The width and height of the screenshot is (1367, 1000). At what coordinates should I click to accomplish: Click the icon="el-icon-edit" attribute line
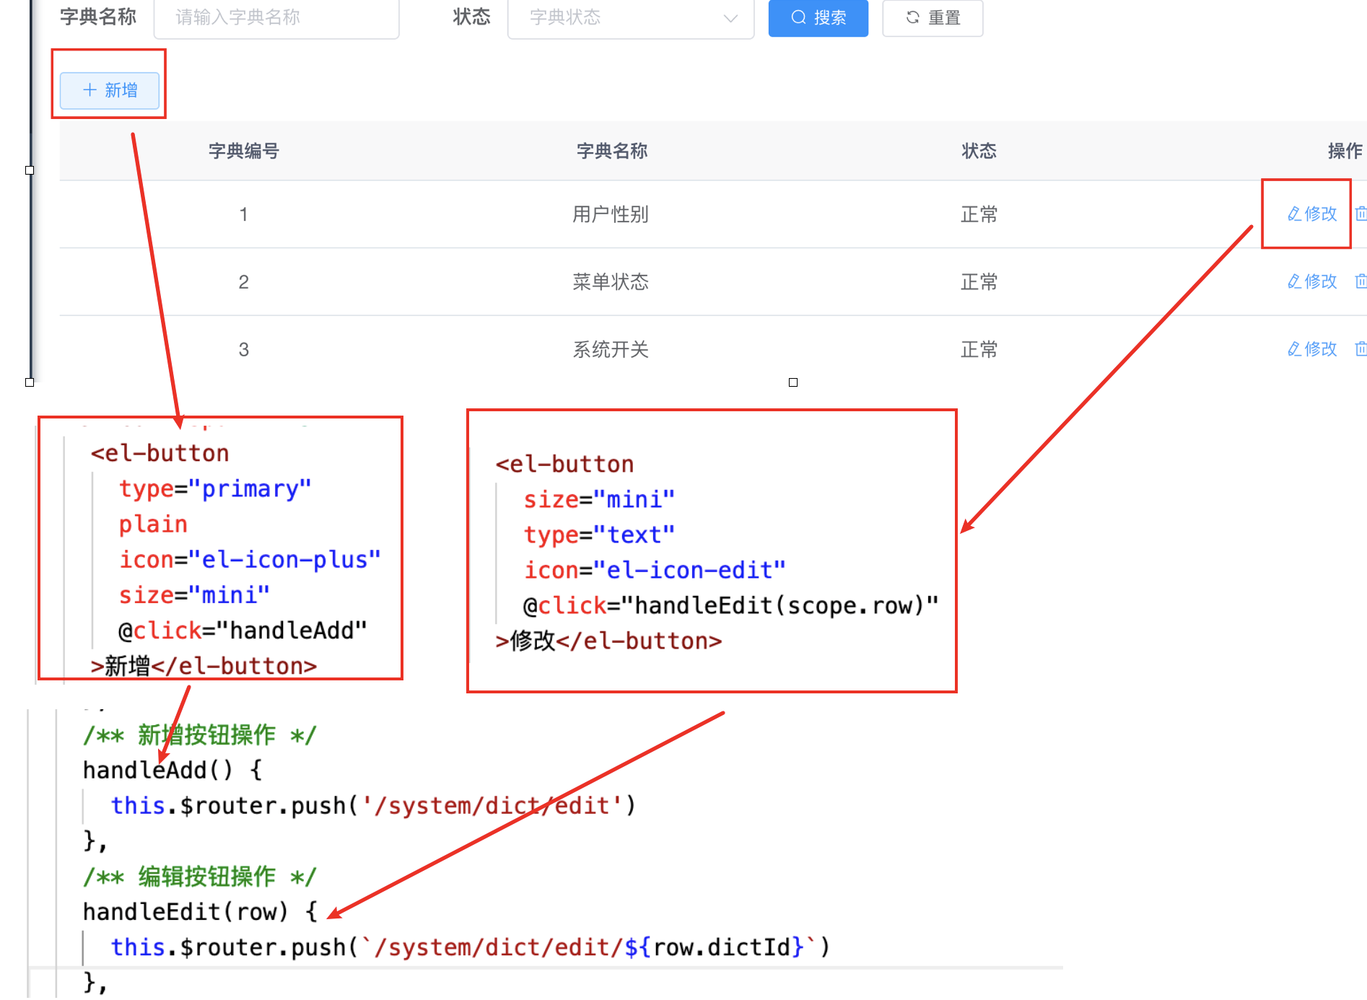pos(655,571)
